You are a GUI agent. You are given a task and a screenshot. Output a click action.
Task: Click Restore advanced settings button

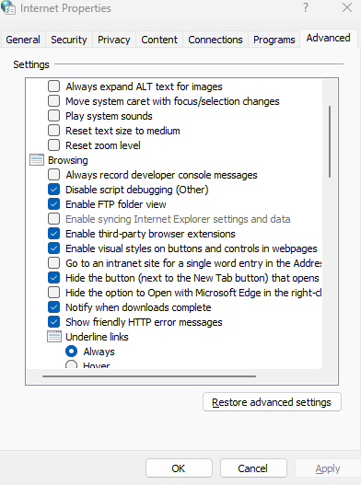[272, 402]
